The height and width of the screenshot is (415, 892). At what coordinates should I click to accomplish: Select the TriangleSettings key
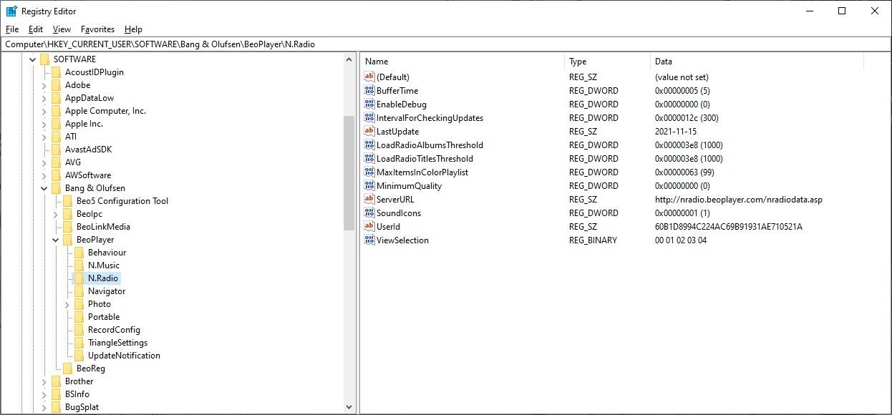[117, 343]
